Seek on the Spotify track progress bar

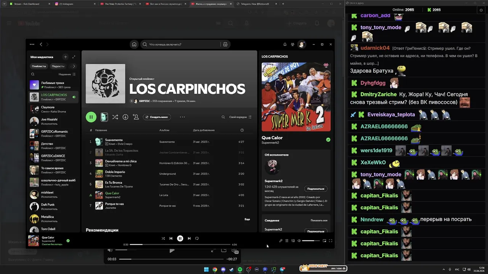180,245
